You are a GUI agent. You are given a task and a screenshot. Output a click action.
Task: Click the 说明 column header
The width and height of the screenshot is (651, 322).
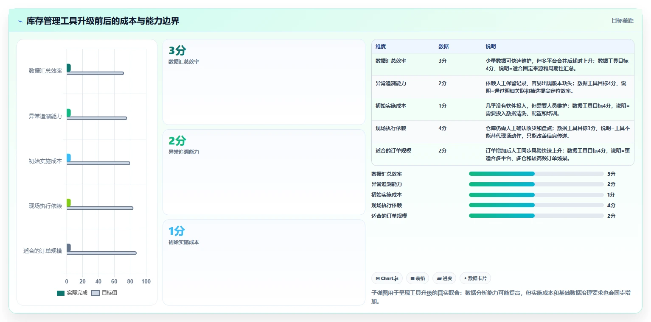click(x=491, y=47)
